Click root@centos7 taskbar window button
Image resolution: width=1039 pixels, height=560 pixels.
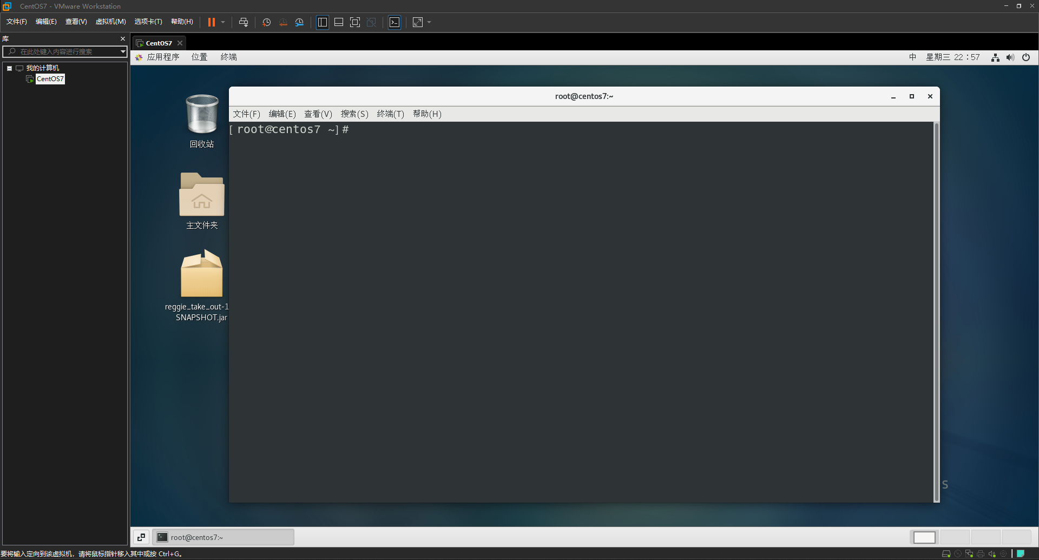point(223,537)
